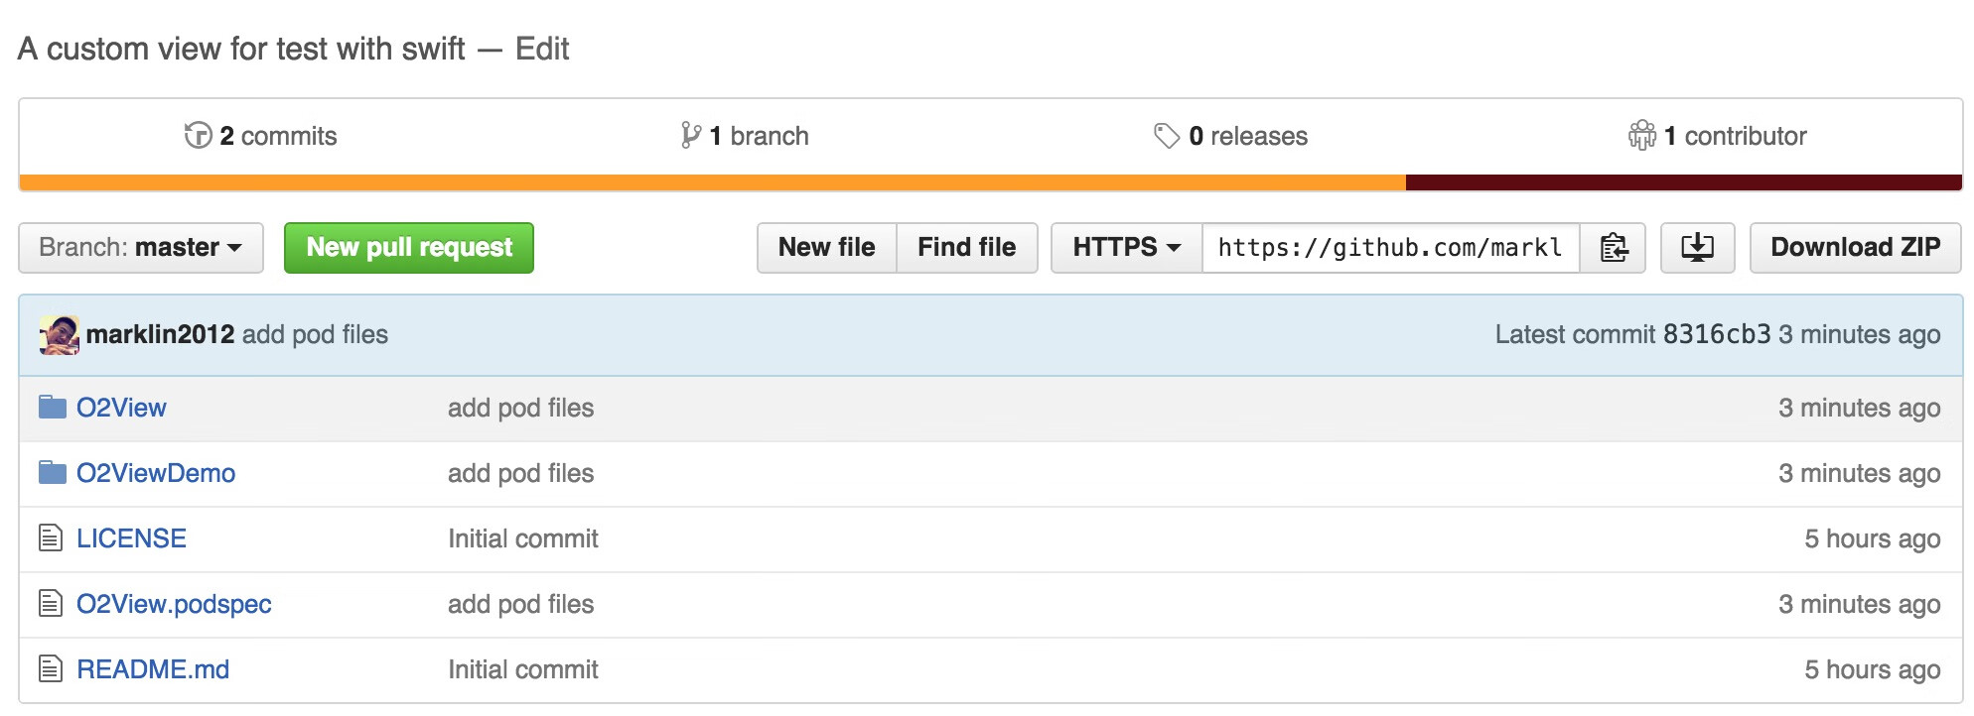
Task: Open the Branch: master dropdown
Action: [141, 247]
